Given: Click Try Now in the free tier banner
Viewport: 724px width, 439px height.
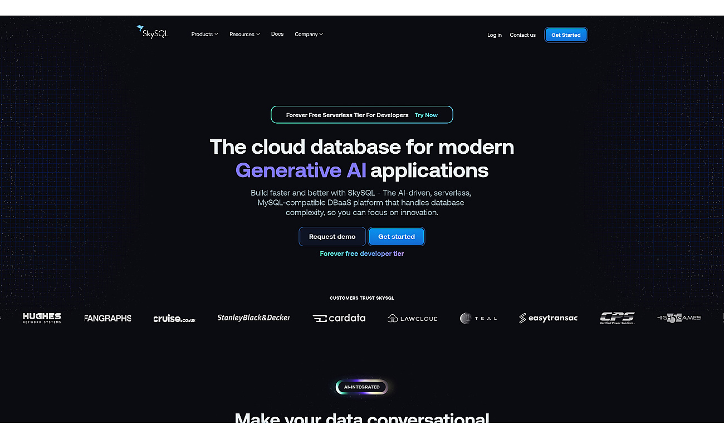Looking at the screenshot, I should (x=426, y=115).
